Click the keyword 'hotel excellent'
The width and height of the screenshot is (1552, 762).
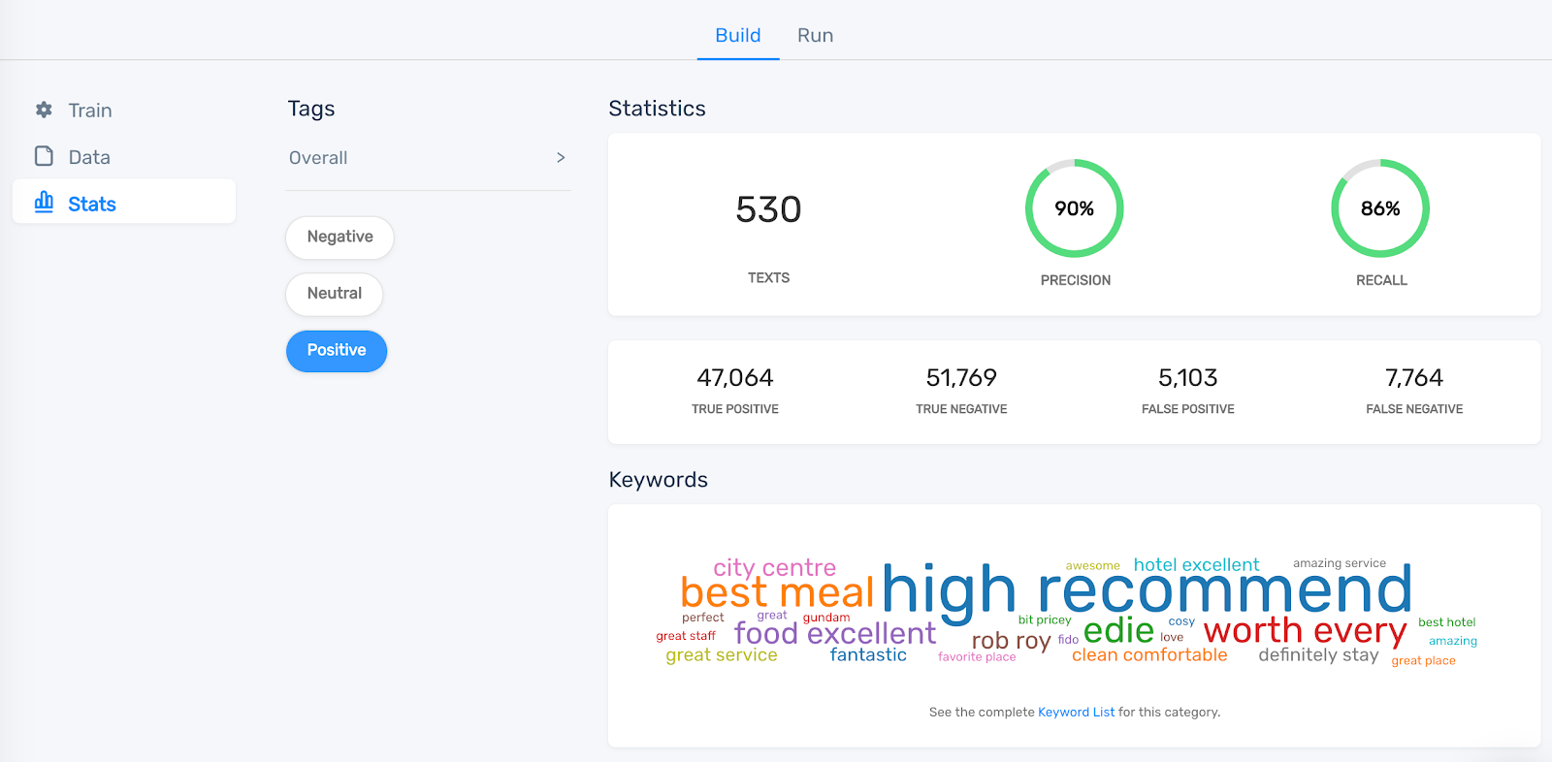[1196, 564]
